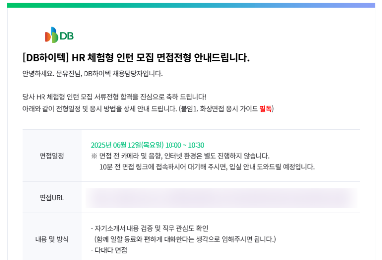Click the 10:00 ~ 10:30 interview time
The height and width of the screenshot is (260, 382).
(x=185, y=145)
